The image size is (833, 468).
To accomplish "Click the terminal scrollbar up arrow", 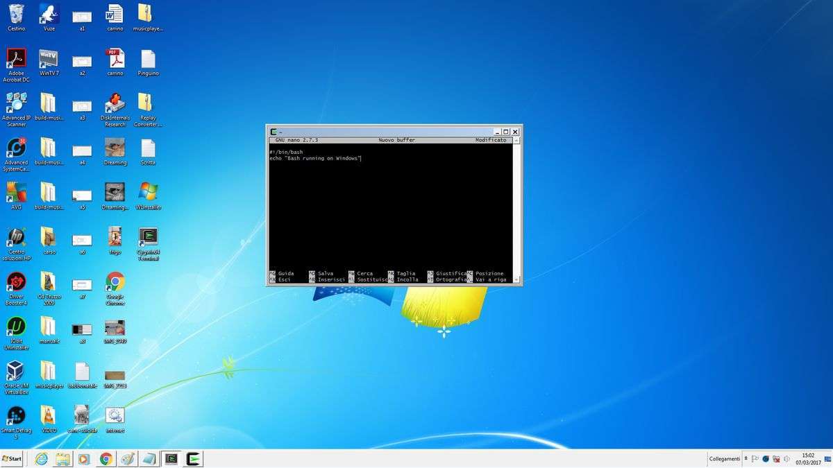I will (517, 140).
